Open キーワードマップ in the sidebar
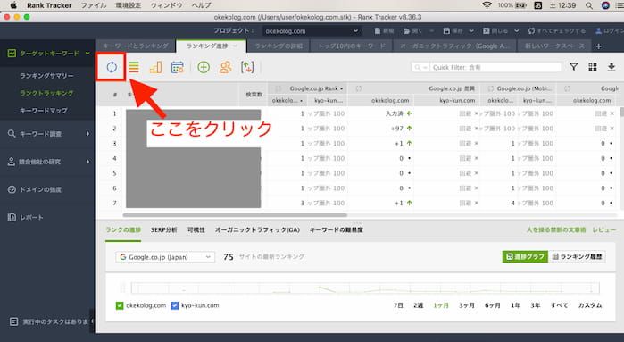 coord(44,111)
